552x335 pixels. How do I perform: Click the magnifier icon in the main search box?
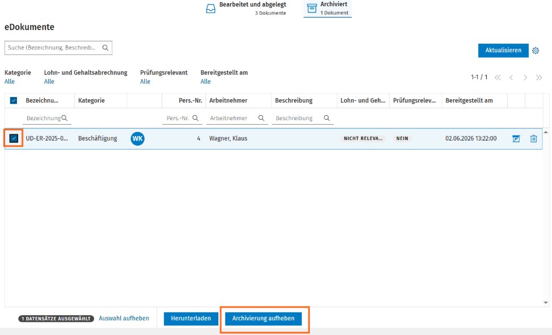(x=106, y=48)
